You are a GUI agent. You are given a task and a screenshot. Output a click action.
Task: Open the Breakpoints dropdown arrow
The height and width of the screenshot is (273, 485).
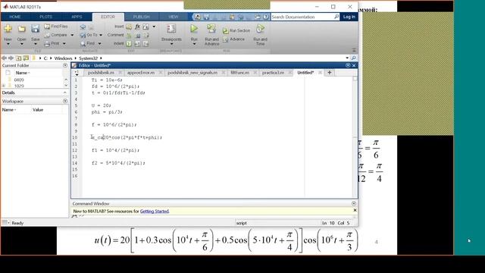[171, 44]
